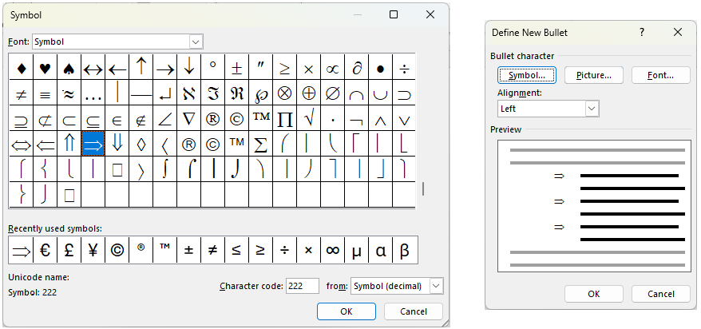Select the diamond suit symbol
Viewport: 701px width, 329px height.
[21, 68]
